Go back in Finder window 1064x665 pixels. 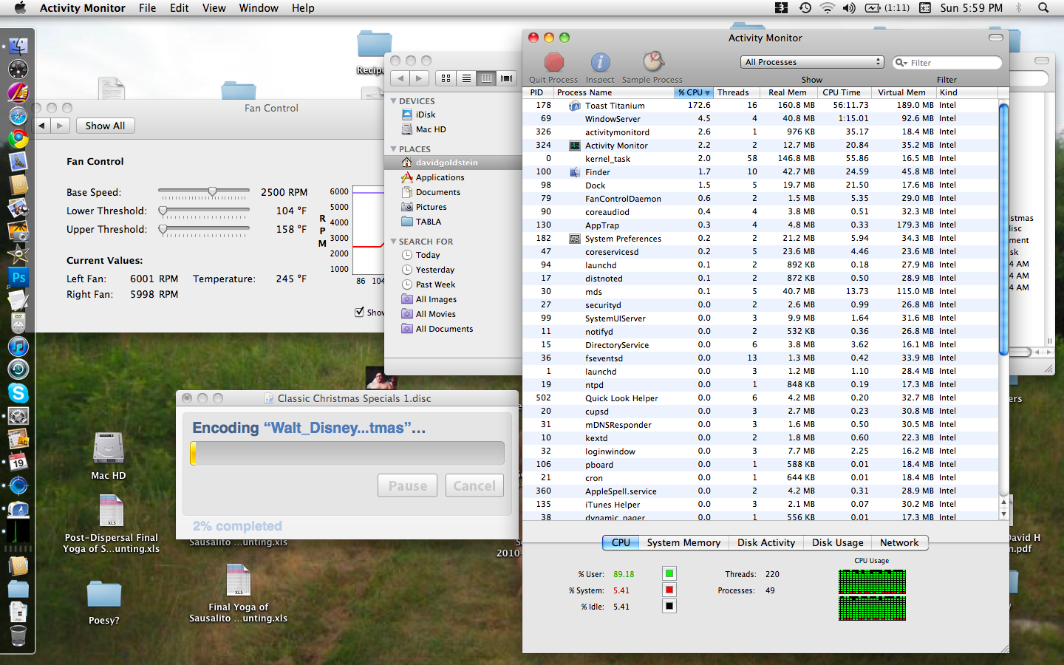[x=400, y=78]
